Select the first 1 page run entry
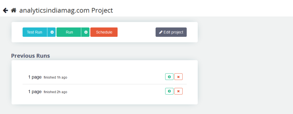 105,77
